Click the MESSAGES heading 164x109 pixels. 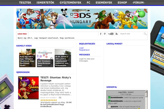coord(84,55)
